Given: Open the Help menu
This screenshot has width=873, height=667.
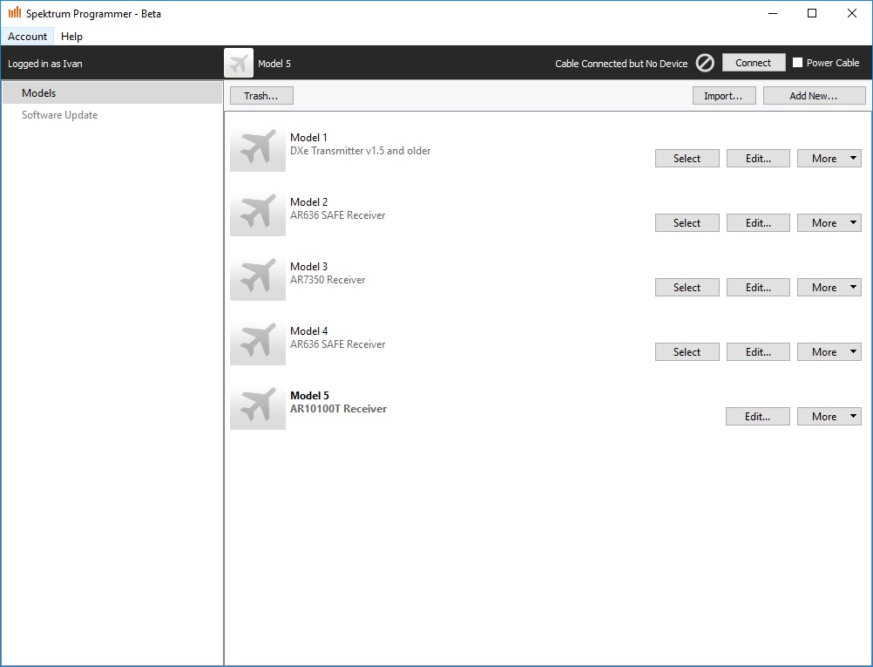Looking at the screenshot, I should (x=72, y=37).
